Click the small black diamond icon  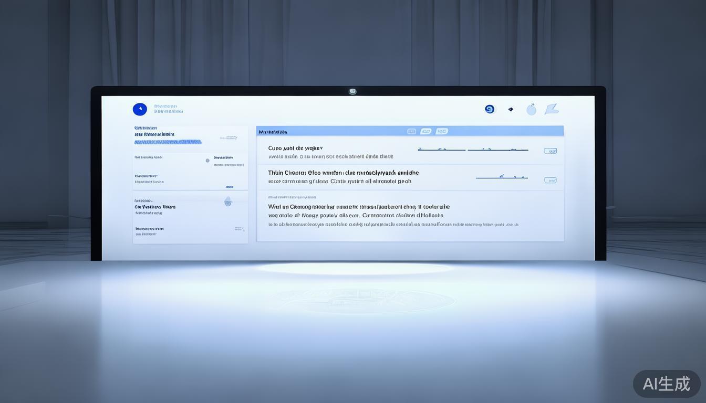(511, 110)
